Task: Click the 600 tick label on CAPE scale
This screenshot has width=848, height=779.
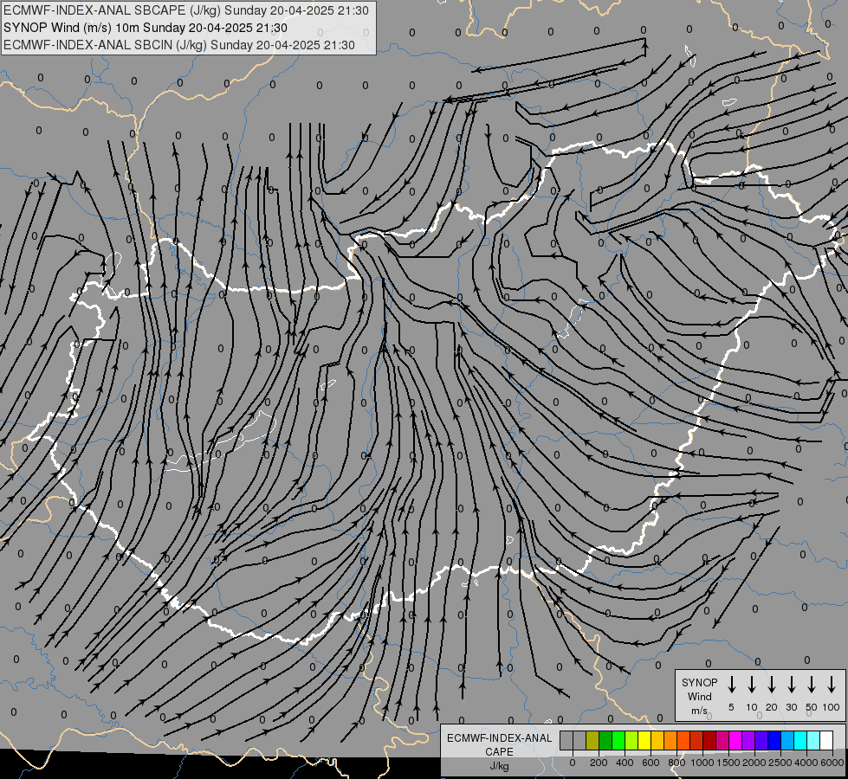Action: (651, 763)
